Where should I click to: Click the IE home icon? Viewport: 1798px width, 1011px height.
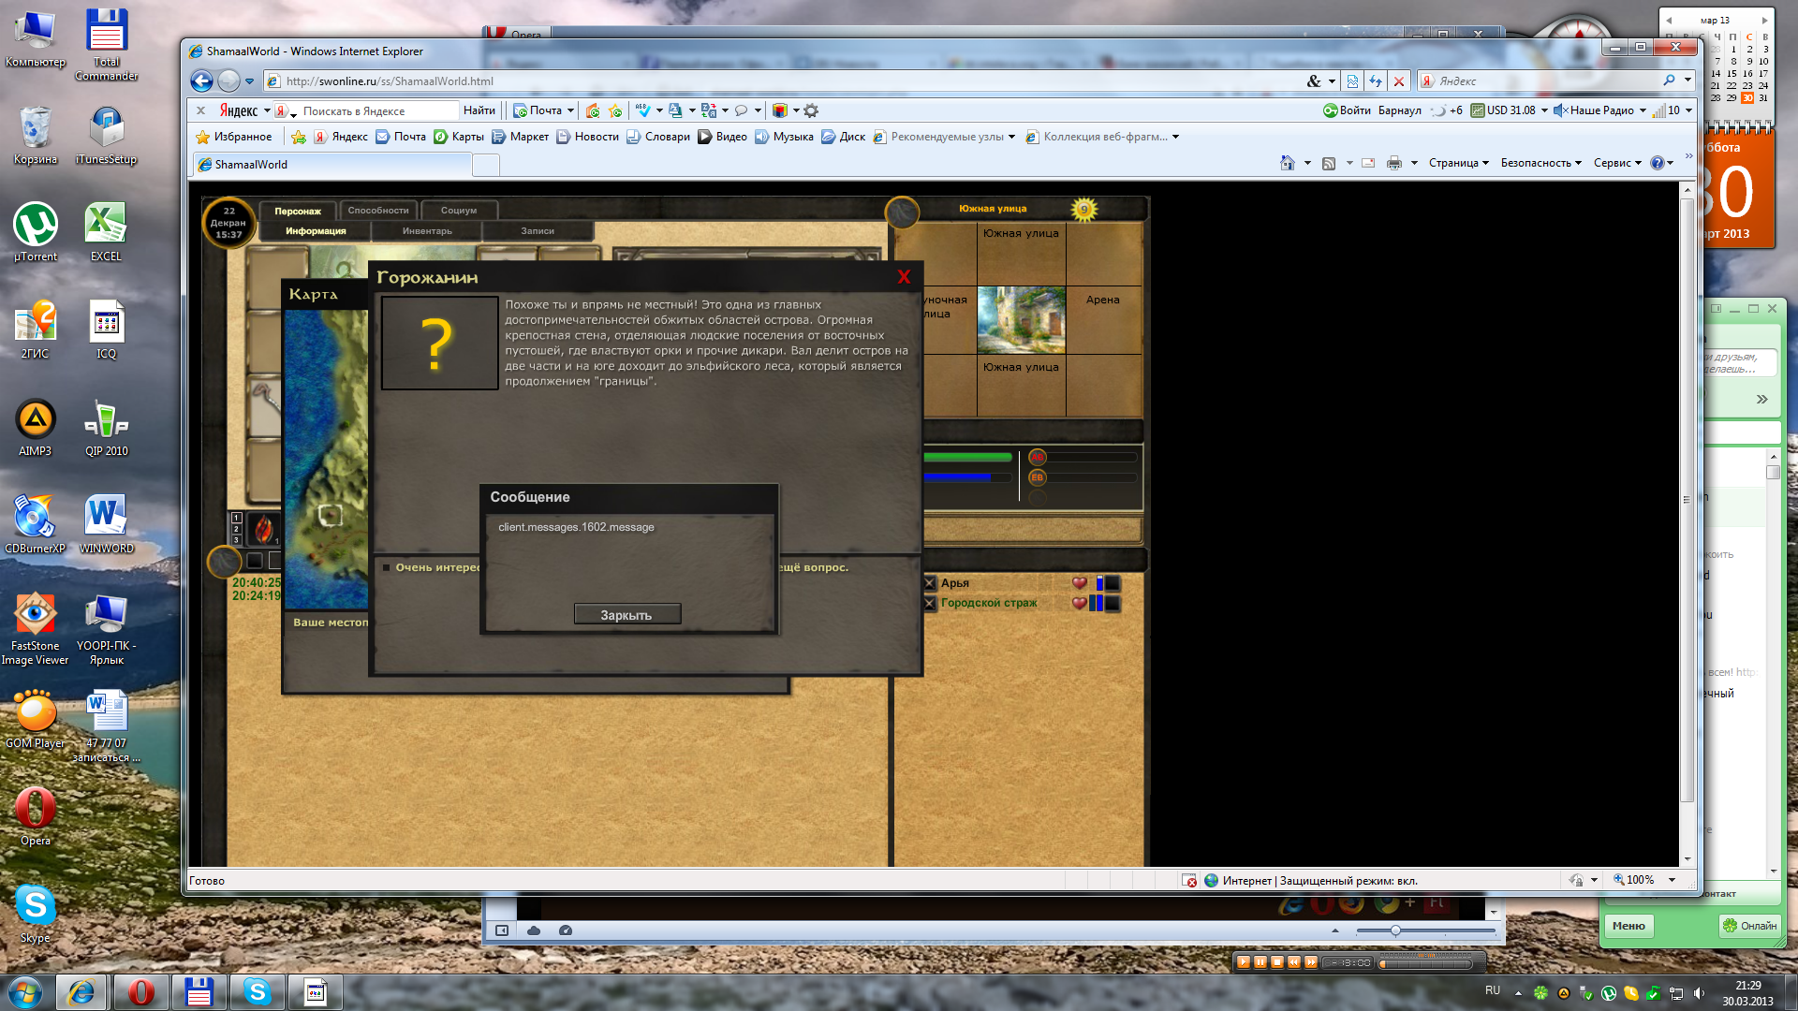click(1288, 163)
